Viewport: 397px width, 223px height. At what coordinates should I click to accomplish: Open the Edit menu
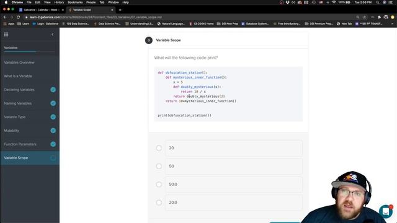coord(38,2)
